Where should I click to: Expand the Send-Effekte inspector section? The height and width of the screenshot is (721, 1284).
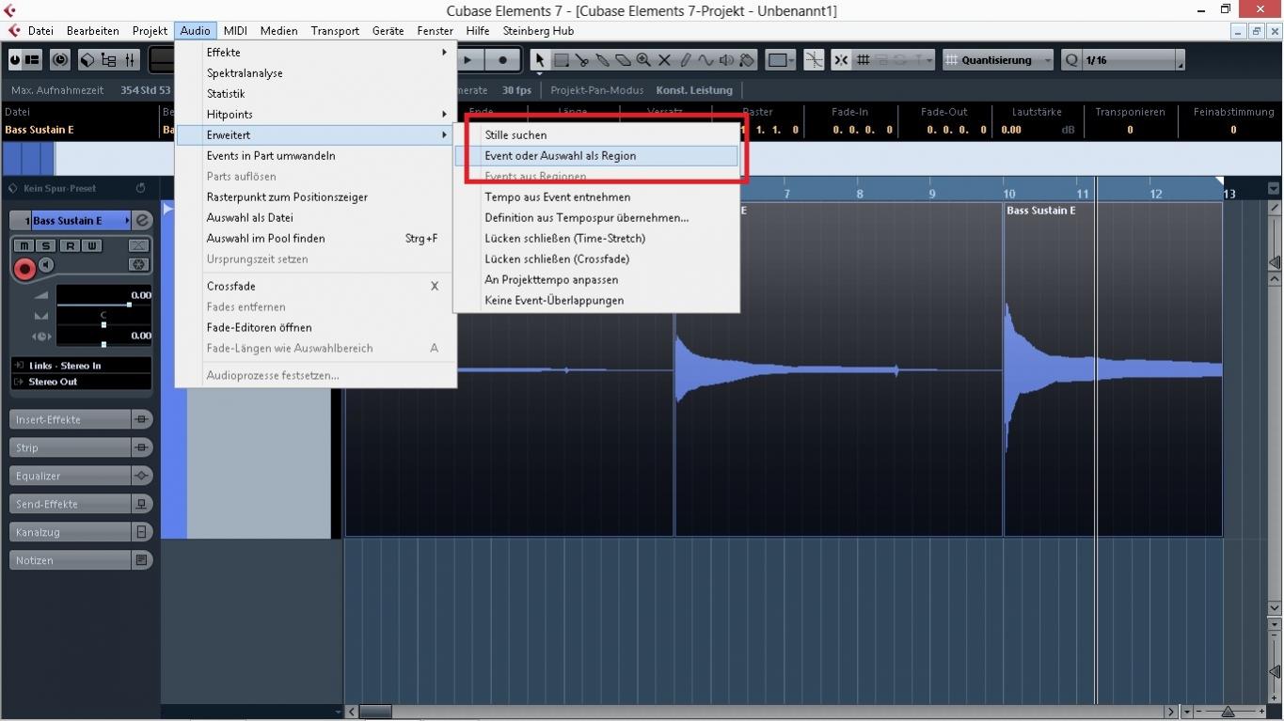70,504
